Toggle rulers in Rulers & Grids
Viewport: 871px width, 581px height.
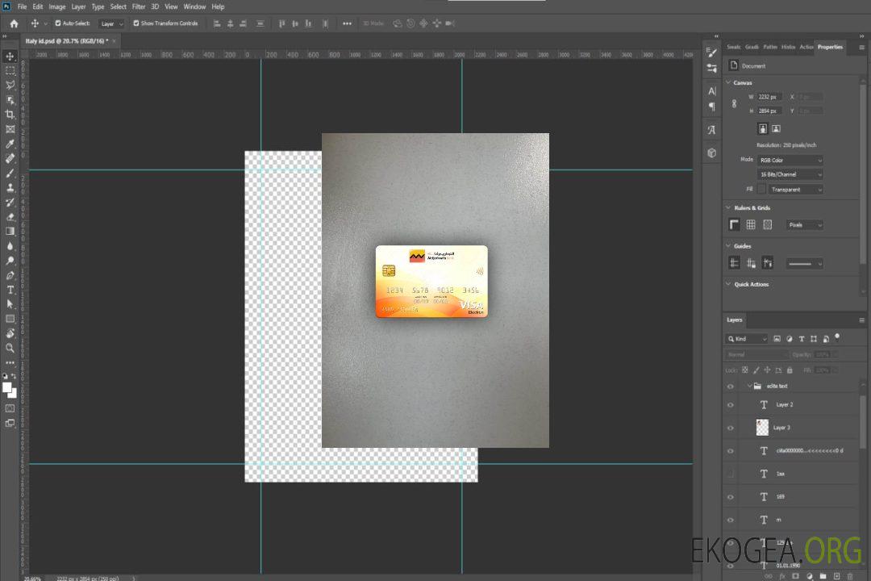(x=734, y=224)
